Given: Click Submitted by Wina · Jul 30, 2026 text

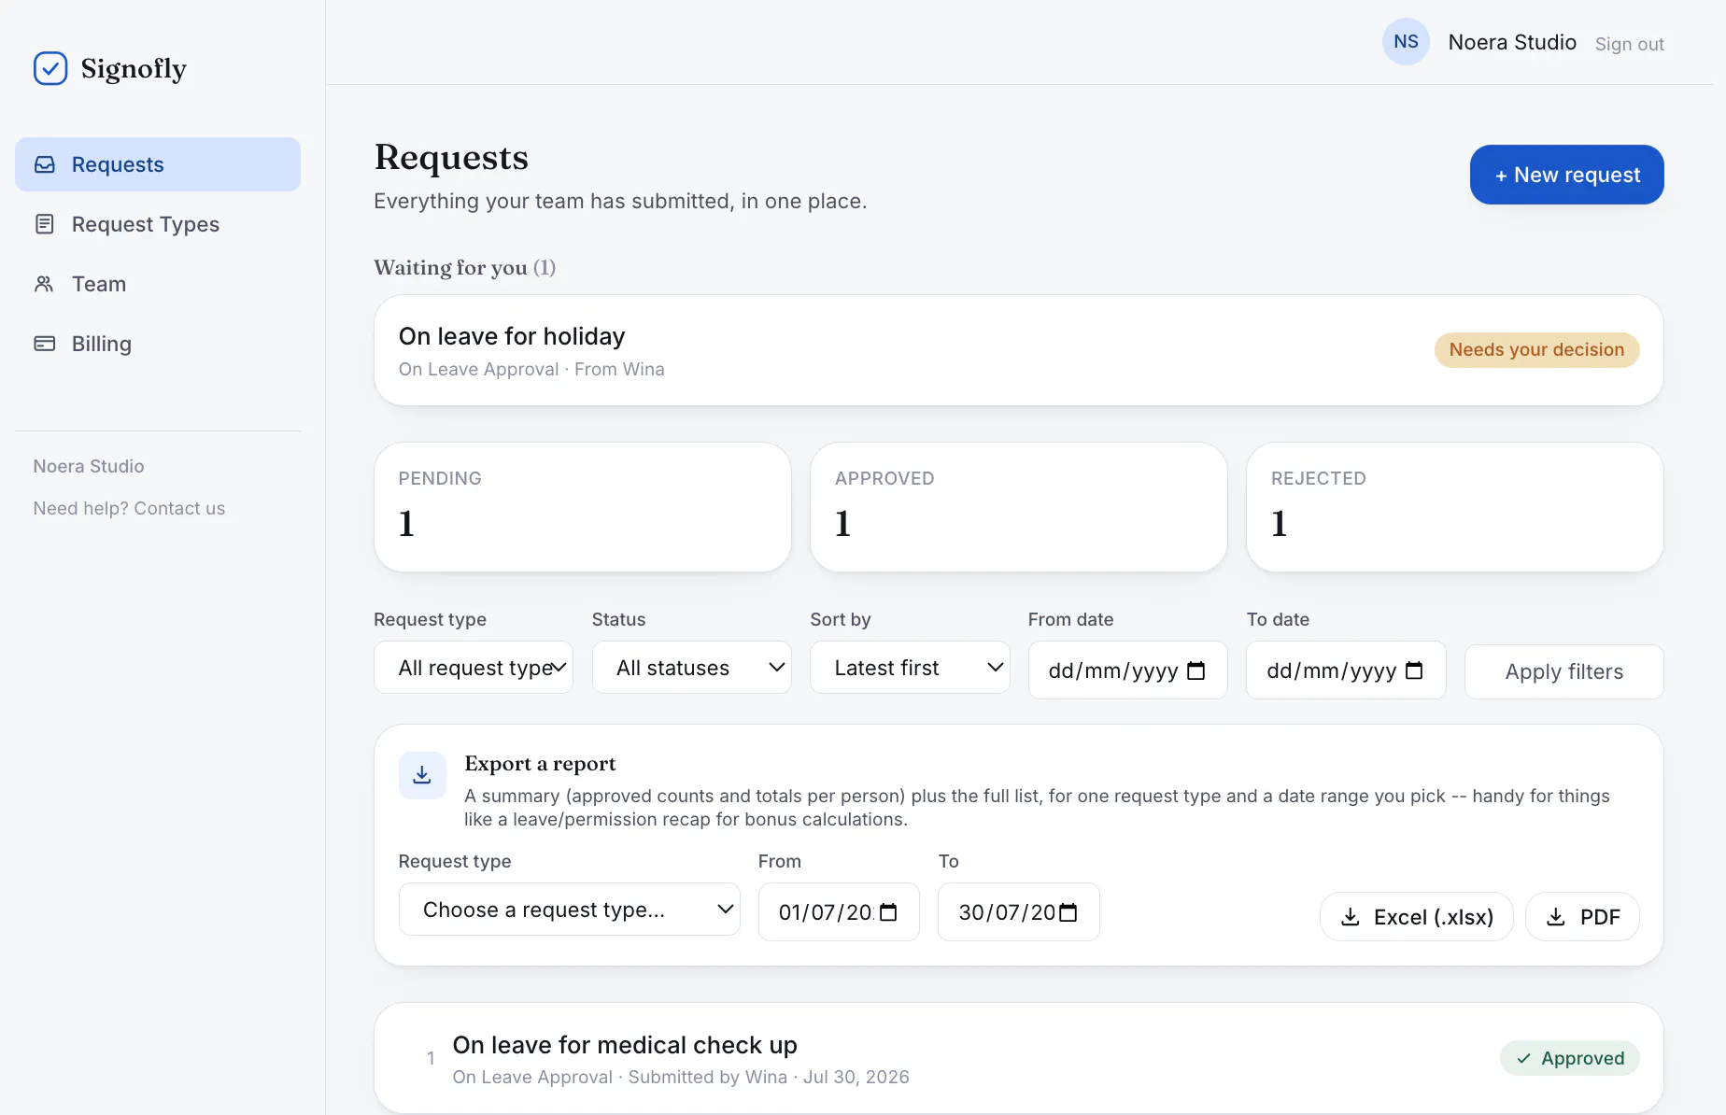Looking at the screenshot, I should [769, 1077].
